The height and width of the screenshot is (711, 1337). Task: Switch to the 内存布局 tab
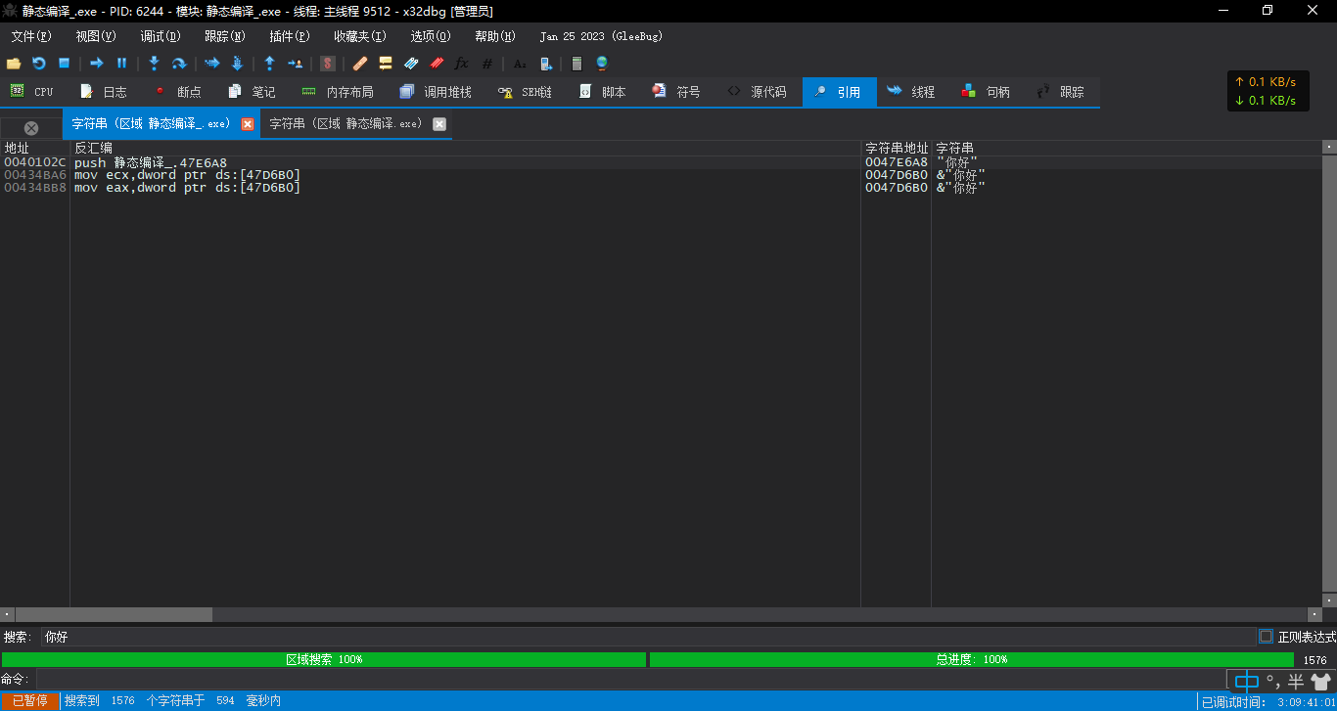tap(338, 92)
